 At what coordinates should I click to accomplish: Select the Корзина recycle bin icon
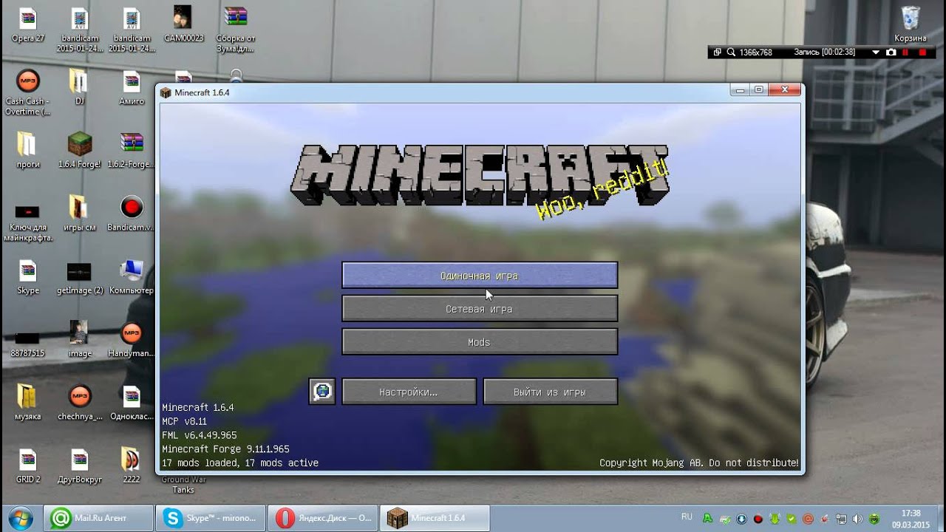[x=911, y=24]
